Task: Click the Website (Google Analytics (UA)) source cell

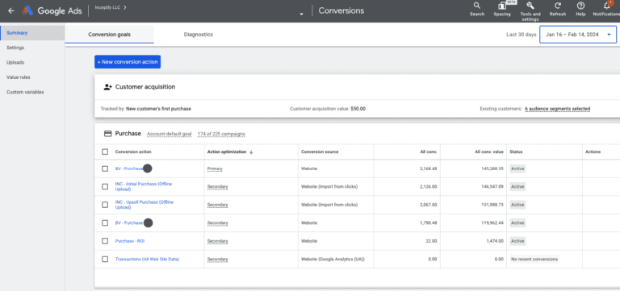Action: click(x=333, y=259)
